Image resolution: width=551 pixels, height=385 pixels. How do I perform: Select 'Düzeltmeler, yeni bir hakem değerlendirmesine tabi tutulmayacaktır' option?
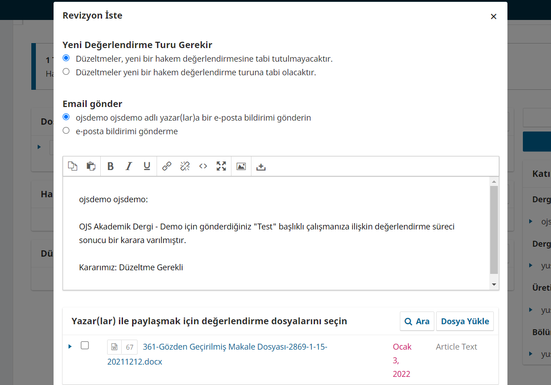tap(66, 58)
